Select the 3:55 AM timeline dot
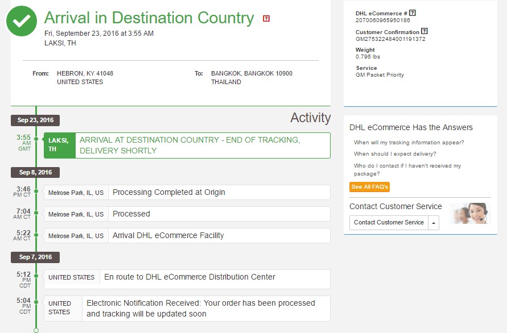This screenshot has height=333, width=507. coord(36,139)
